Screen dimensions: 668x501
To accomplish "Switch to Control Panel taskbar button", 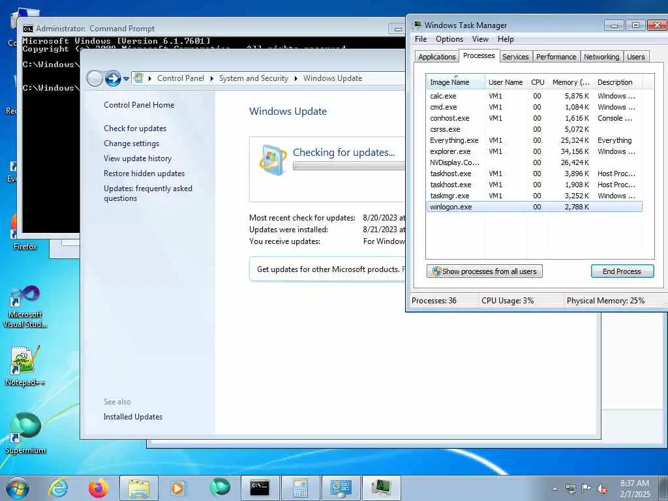I will click(341, 488).
